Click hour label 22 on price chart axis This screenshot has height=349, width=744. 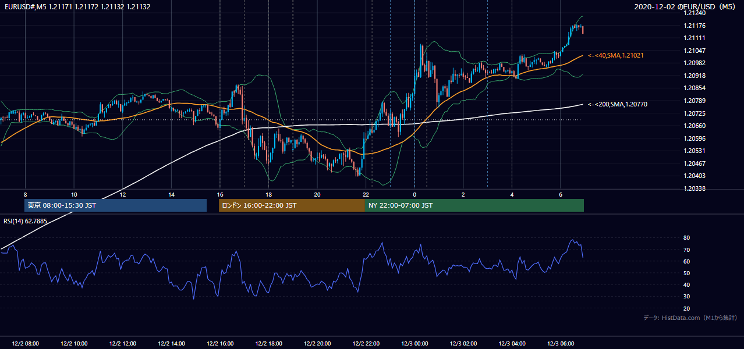pos(366,194)
